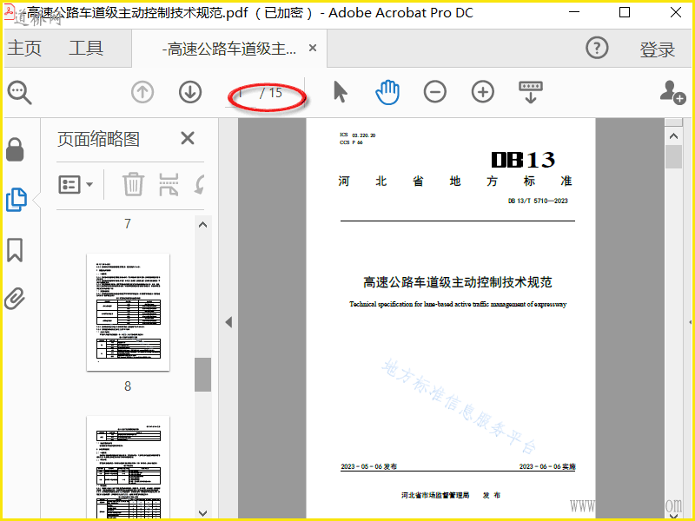Open the attachments paperclip panel
Image resolution: width=695 pixels, height=521 pixels.
pos(15,298)
